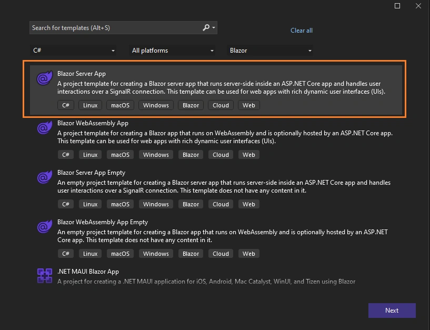The height and width of the screenshot is (330, 430).
Task: Click the Blazor WebAssembly App template icon
Action: pyautogui.click(x=45, y=127)
